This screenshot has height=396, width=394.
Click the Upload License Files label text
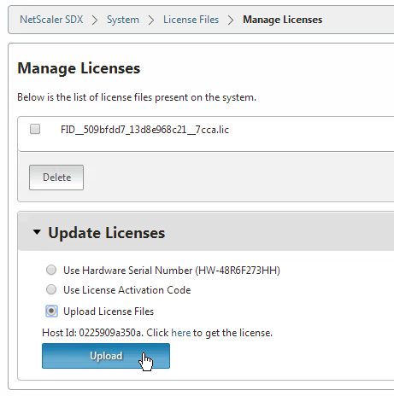[x=109, y=312]
